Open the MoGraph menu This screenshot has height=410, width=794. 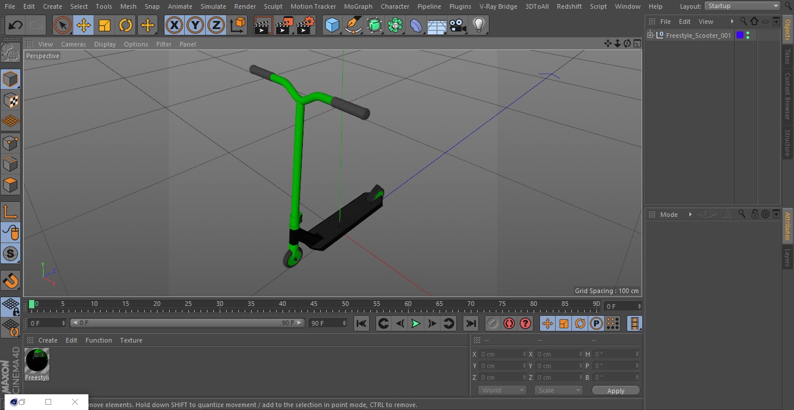[358, 6]
